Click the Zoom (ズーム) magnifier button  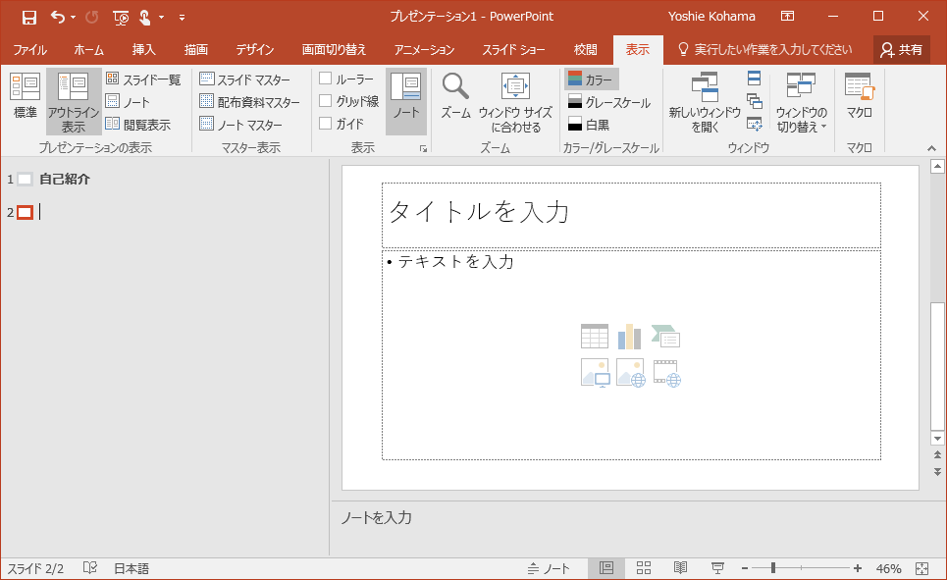point(454,95)
